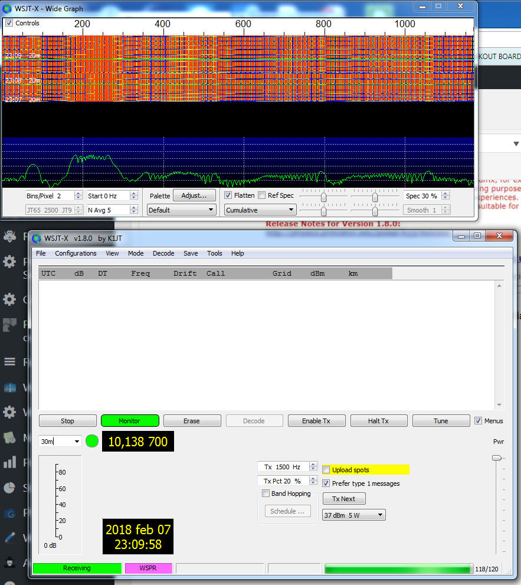Click the spy hat figure icon in the sidebar
Image resolution: width=521 pixels, height=585 pixels.
9,562
